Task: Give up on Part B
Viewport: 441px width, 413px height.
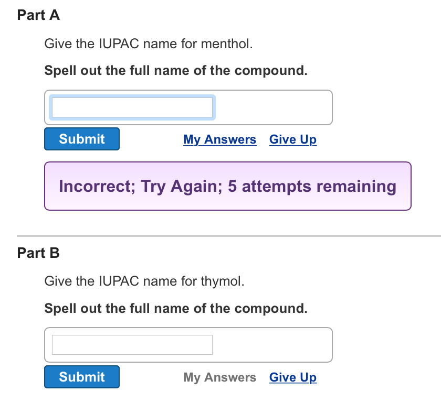Action: [292, 377]
